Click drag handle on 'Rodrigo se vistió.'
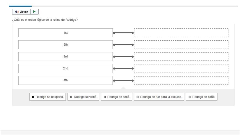240x135 pixels. click(71, 97)
